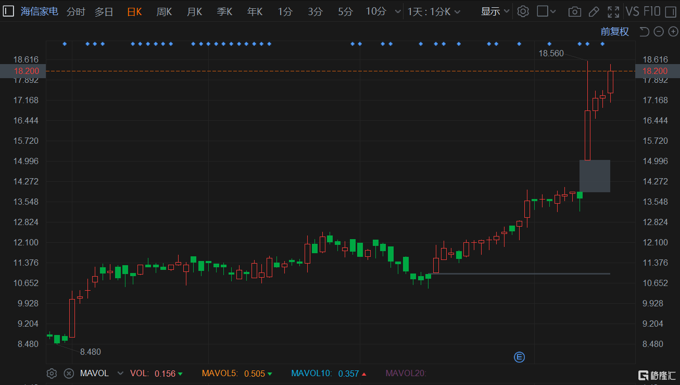
Task: Remove the MAVOL indicator with X icon
Action: 68,373
